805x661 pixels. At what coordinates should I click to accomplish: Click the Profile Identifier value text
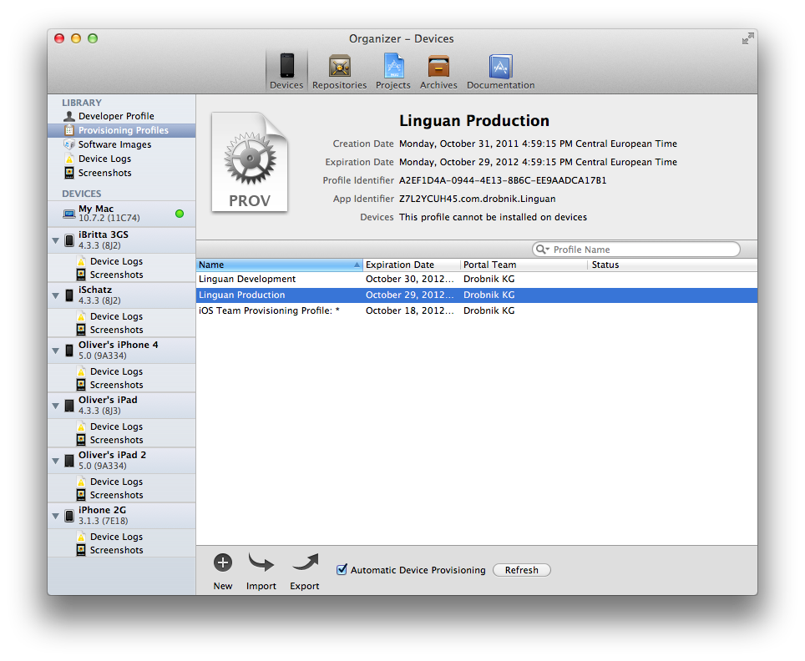click(x=503, y=180)
